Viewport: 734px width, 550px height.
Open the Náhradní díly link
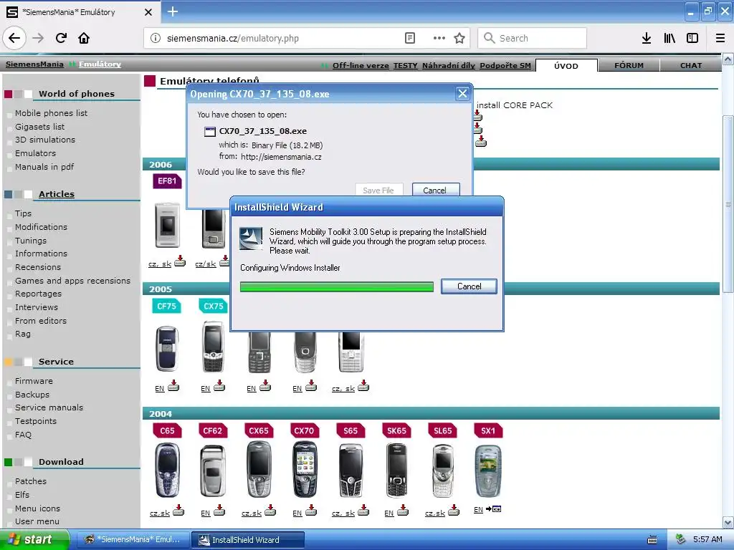449,65
